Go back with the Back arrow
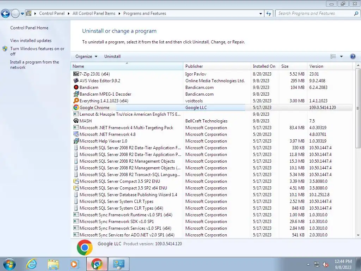Image resolution: width=361 pixels, height=271 pixels. [5, 14]
